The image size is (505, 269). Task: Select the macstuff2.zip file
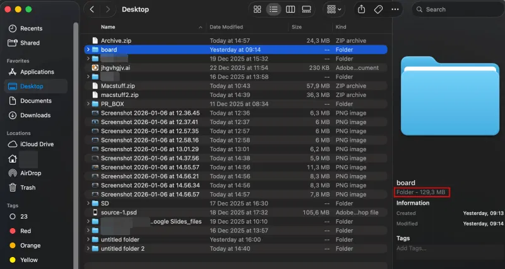pyautogui.click(x=235, y=94)
